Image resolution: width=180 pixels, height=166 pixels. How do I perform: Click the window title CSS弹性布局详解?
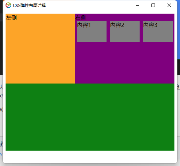[29, 6]
